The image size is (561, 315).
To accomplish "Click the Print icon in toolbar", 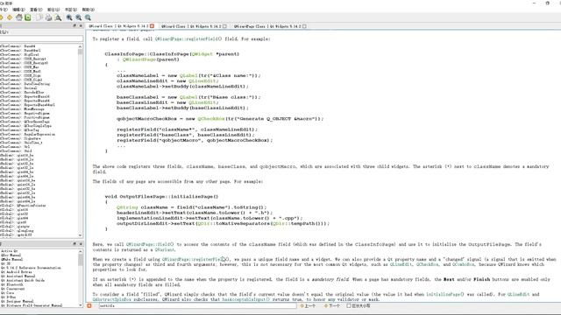I will click(48, 17).
